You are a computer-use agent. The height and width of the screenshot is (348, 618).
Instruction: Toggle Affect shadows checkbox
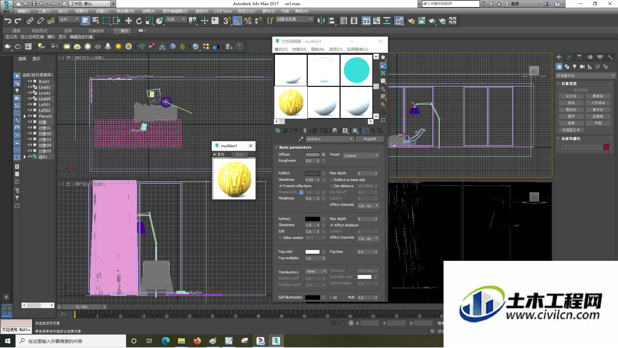pyautogui.click(x=332, y=225)
